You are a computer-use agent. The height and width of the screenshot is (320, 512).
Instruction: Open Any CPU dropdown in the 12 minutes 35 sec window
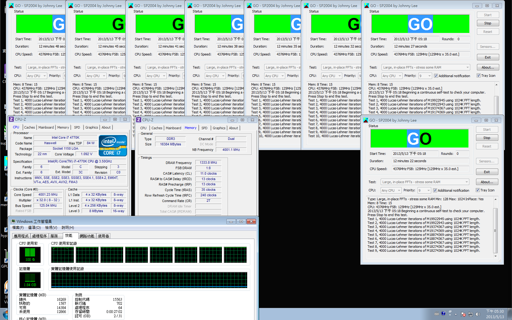[274, 76]
